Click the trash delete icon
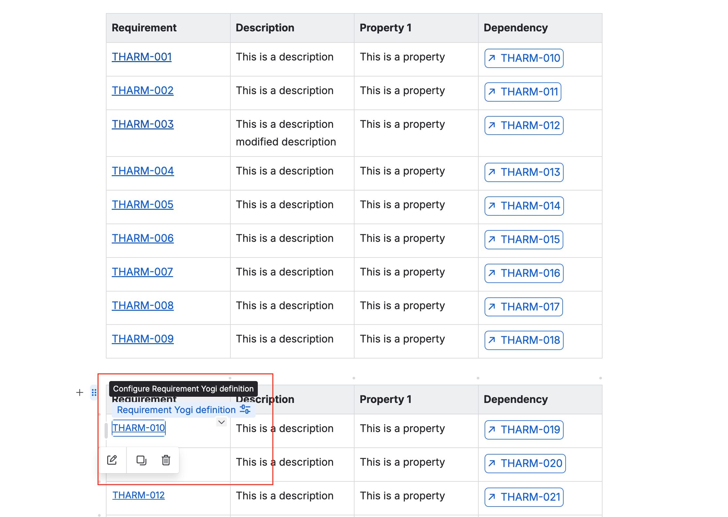Image resolution: width=728 pixels, height=517 pixels. tap(166, 460)
